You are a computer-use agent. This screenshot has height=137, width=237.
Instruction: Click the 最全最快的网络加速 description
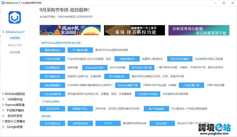pyautogui.click(x=135, y=123)
